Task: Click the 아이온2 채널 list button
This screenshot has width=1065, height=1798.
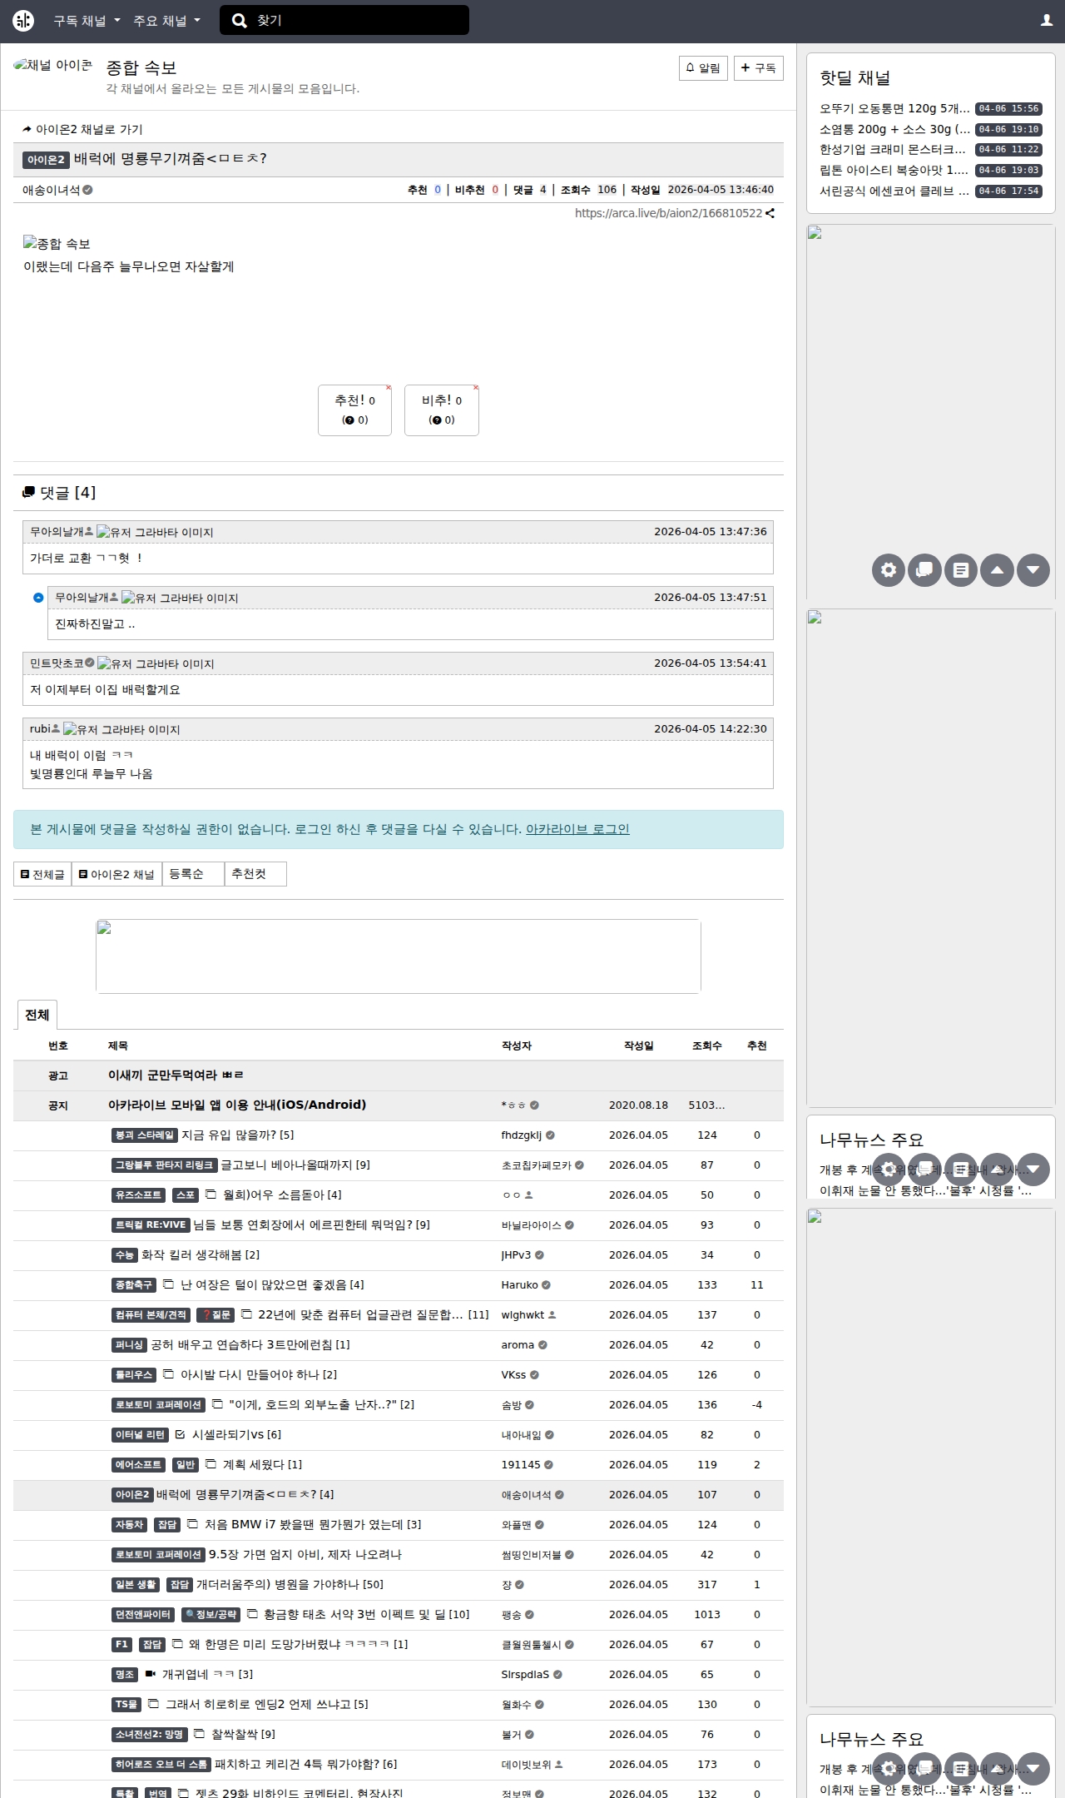Action: (116, 874)
